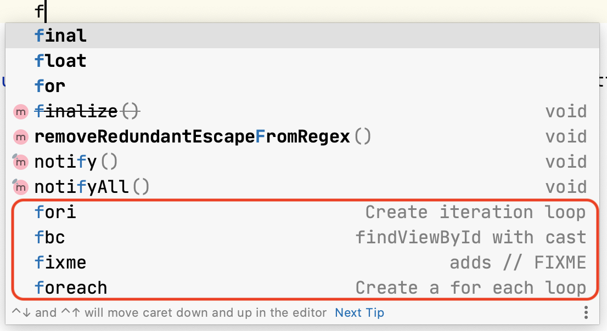Click the method icon beside finalize()
Image resolution: width=607 pixels, height=331 pixels.
tap(21, 112)
